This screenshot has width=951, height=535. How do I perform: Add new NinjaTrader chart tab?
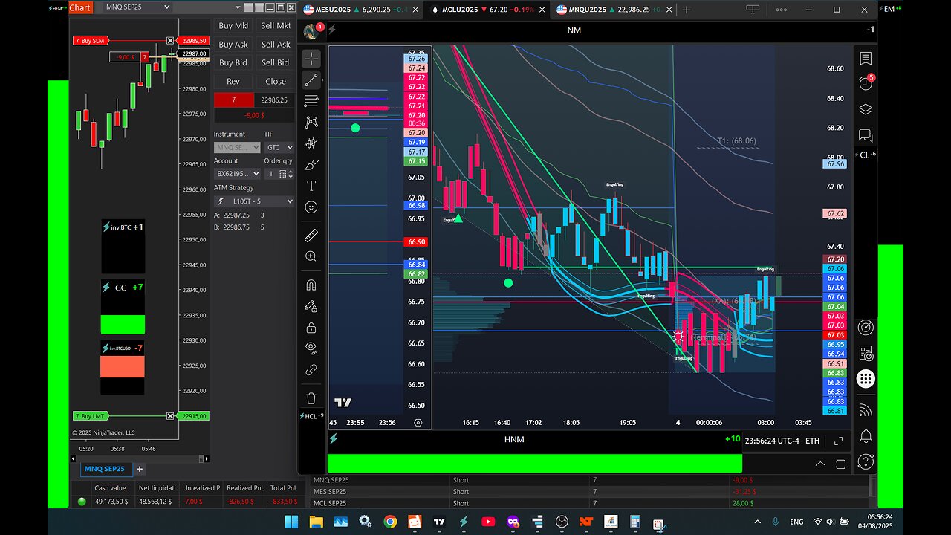pyautogui.click(x=139, y=469)
